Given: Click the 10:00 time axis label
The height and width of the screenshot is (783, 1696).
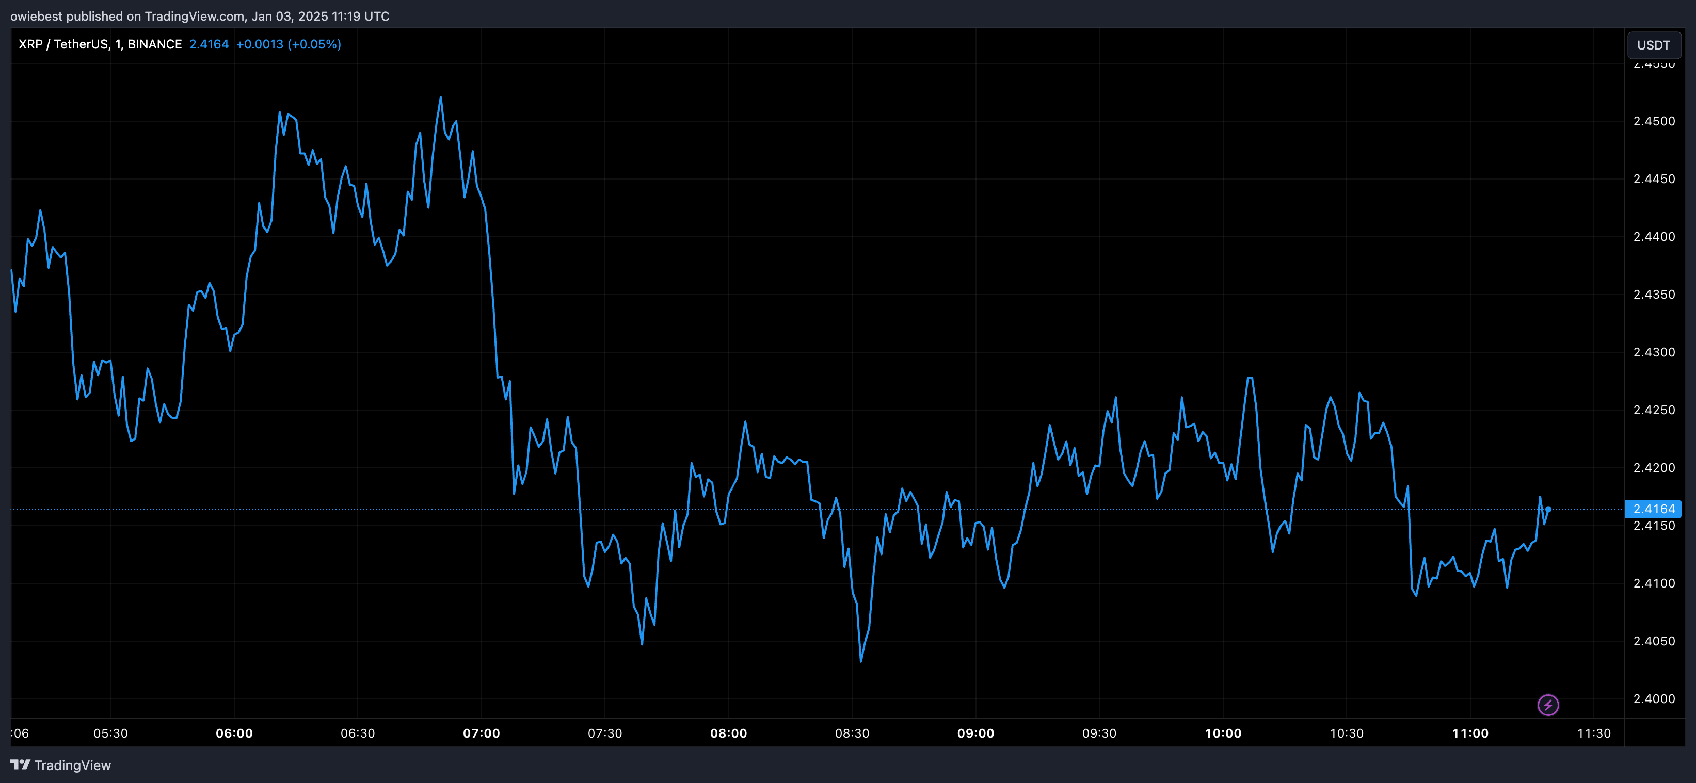Looking at the screenshot, I should [1223, 733].
